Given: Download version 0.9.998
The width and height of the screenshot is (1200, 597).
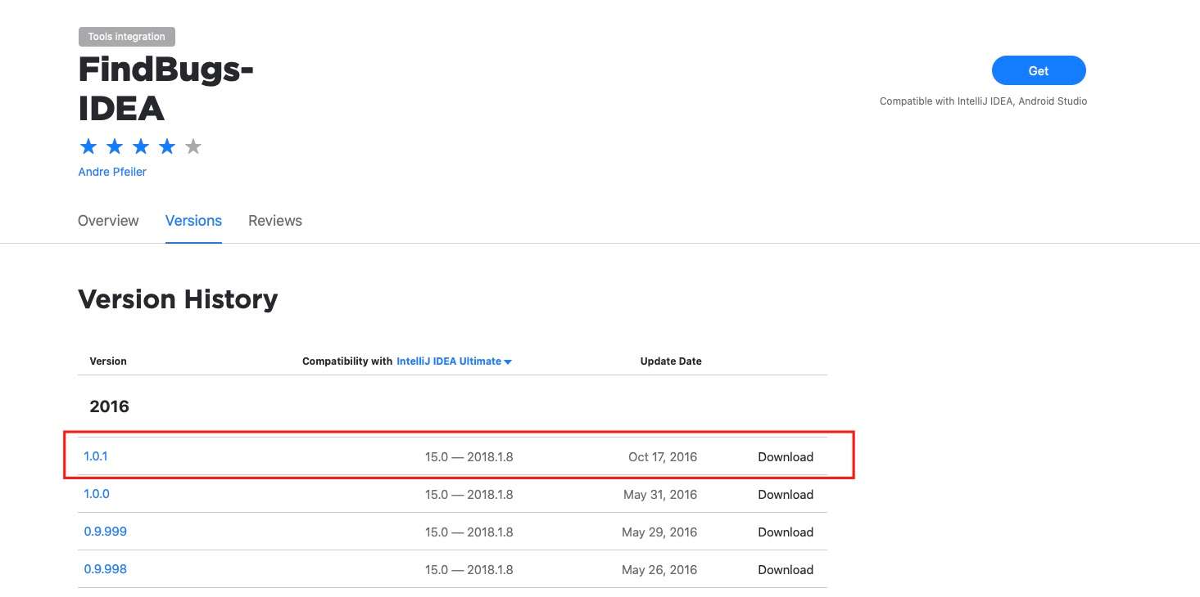Looking at the screenshot, I should point(786,570).
